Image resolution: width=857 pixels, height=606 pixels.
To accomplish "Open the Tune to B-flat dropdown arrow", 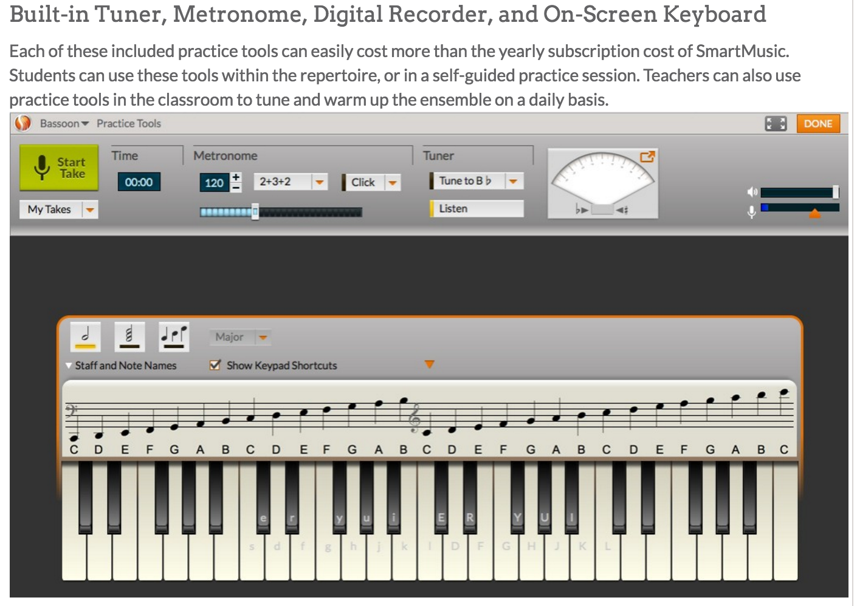I will (x=514, y=181).
